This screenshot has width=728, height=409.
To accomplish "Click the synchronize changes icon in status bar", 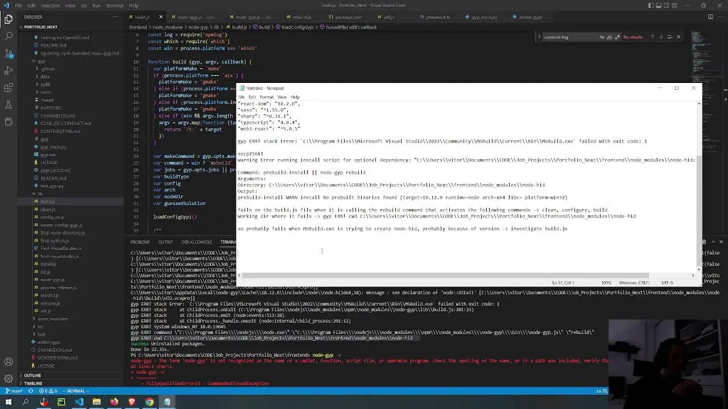I will (32, 391).
